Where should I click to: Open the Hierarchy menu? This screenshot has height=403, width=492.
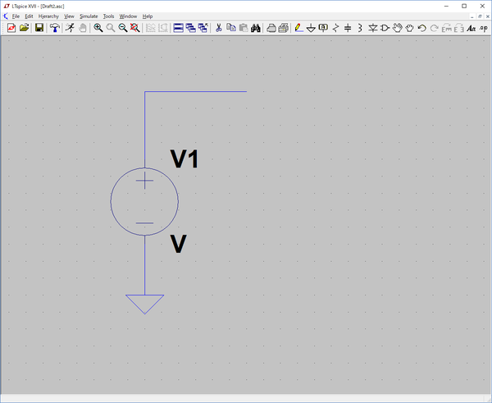click(48, 16)
